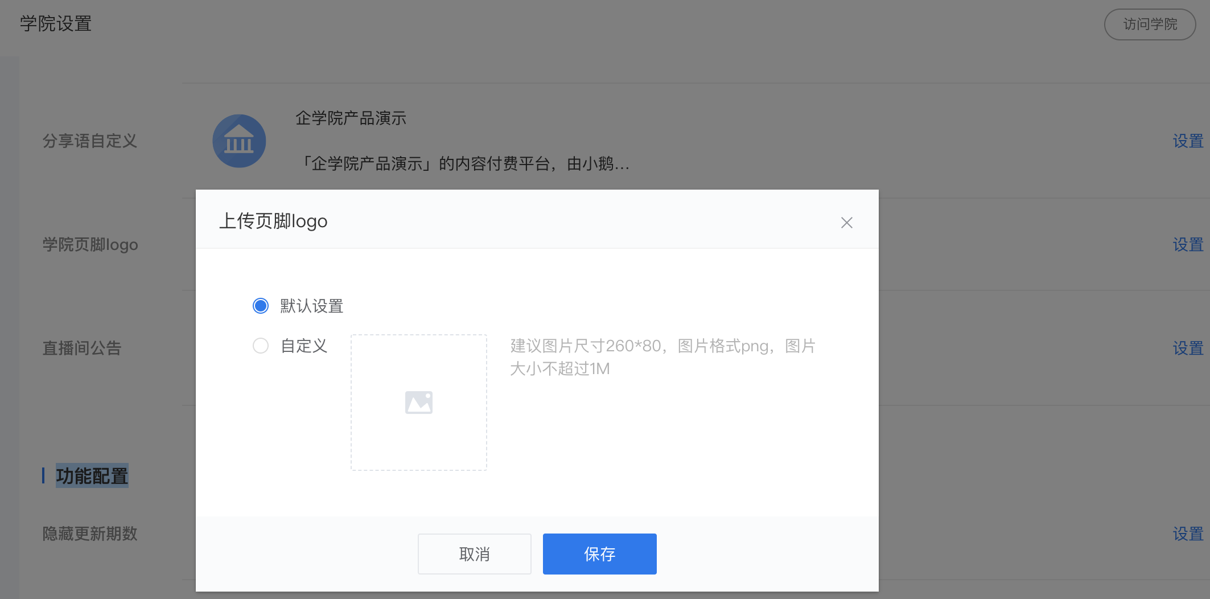Click the 直播间公告 row label
1210x599 pixels.
point(82,348)
